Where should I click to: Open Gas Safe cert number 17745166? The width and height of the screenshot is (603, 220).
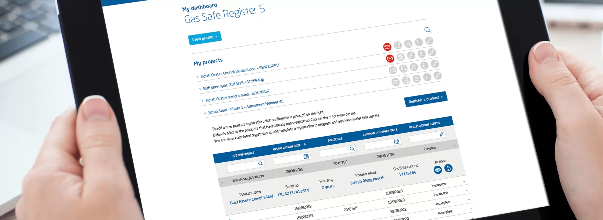(407, 174)
